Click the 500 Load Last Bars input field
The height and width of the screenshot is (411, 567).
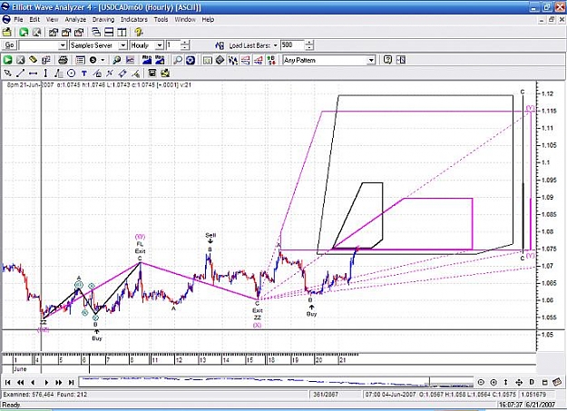292,45
